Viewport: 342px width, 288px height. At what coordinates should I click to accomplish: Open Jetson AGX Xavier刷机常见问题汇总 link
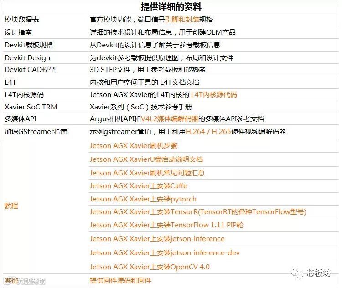(x=147, y=173)
